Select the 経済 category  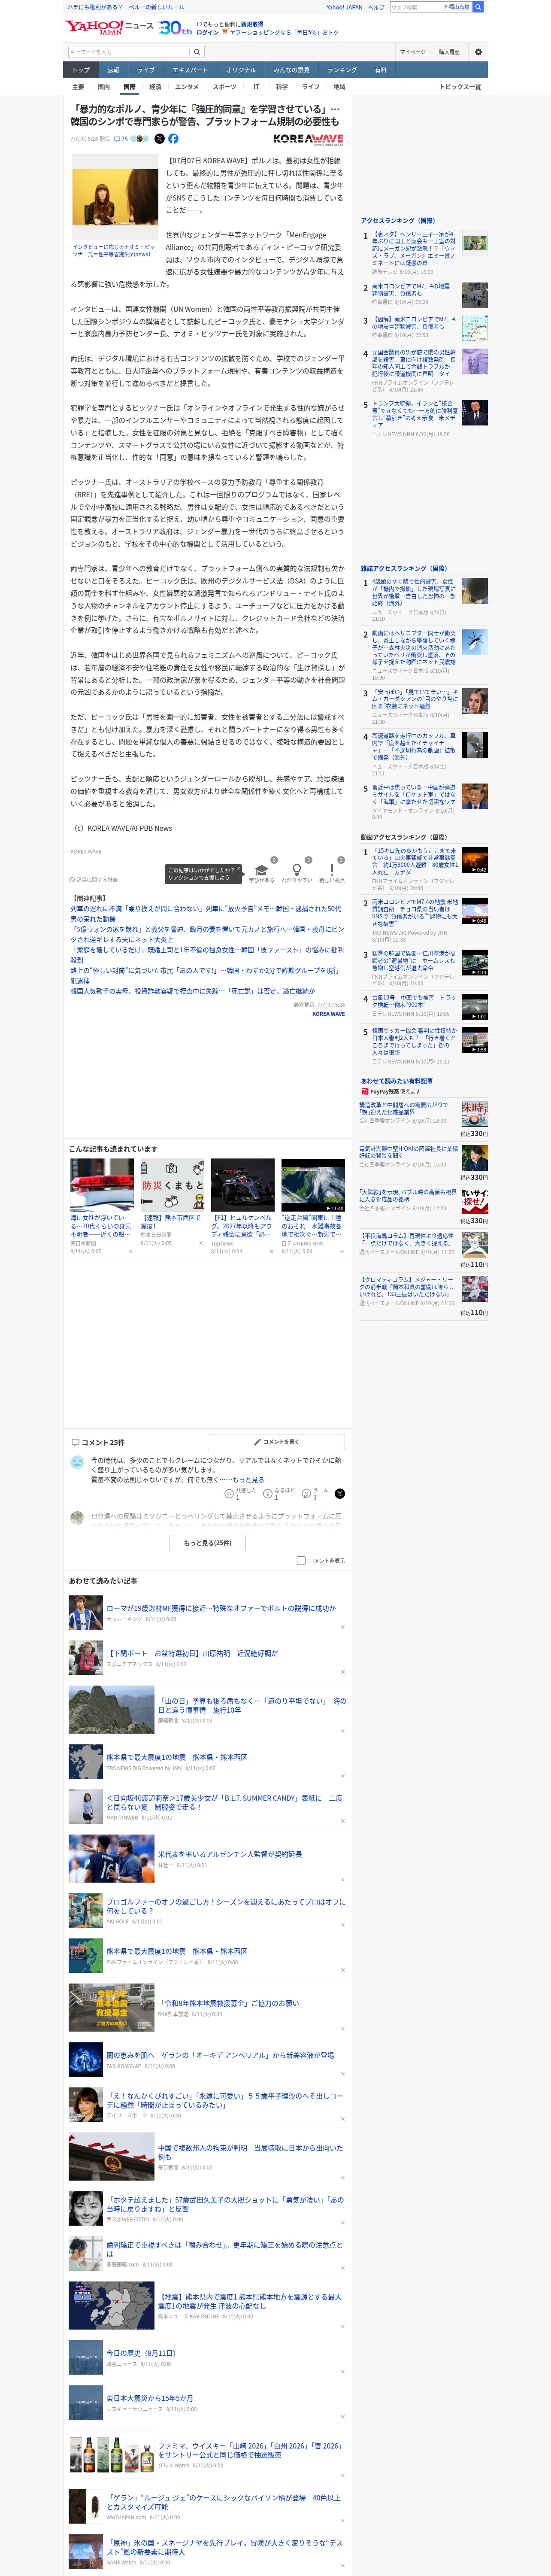[155, 87]
